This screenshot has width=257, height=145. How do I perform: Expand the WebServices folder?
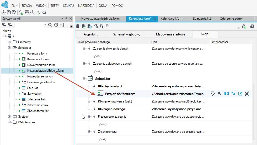coord(9,122)
